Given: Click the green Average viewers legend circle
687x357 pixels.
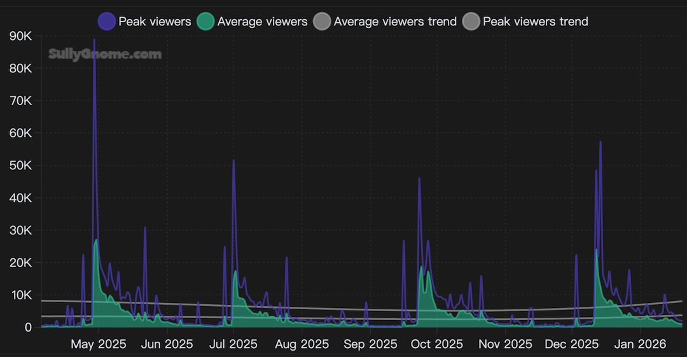Looking at the screenshot, I should click(205, 22).
